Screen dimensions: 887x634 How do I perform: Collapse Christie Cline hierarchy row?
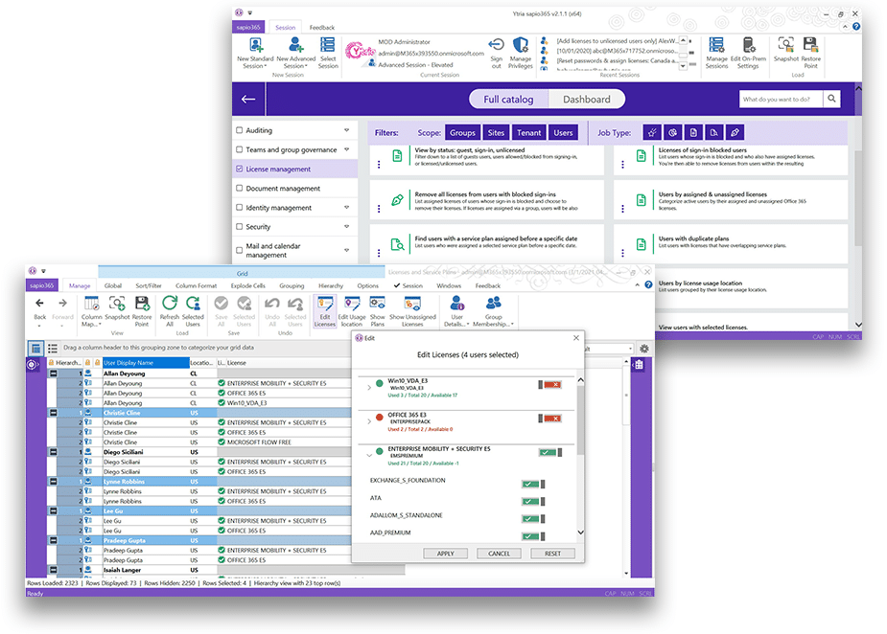tap(53, 413)
